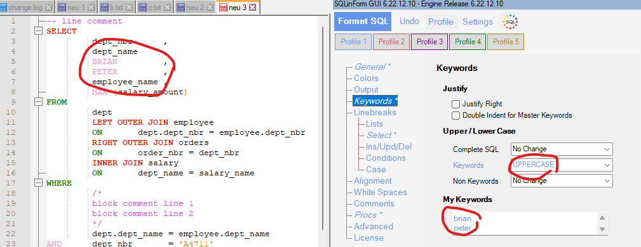Click Undo in SQLinForm toolbar
The height and width of the screenshot is (247, 641).
(409, 22)
